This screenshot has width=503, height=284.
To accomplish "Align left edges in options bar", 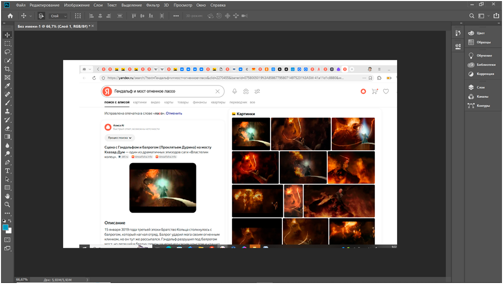I will click(x=92, y=16).
